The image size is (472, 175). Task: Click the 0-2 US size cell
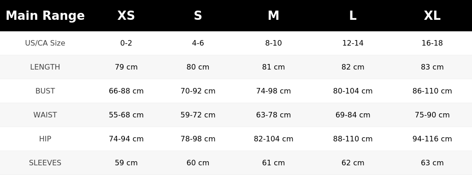[x=126, y=43]
